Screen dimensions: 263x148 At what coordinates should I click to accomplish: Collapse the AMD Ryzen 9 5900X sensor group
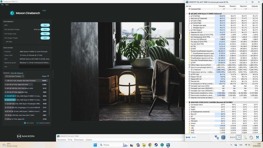187,14
